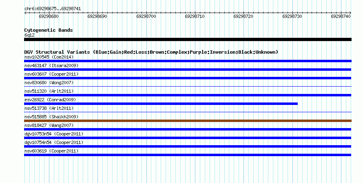This screenshot has width=363, height=183.
Task: Click ruler position 69298700
Action: pos(146,16)
